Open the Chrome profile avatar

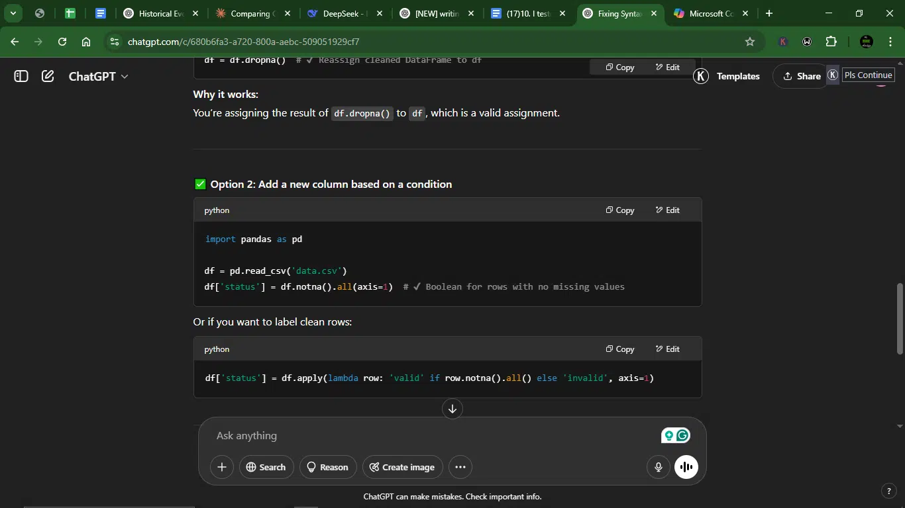866,42
